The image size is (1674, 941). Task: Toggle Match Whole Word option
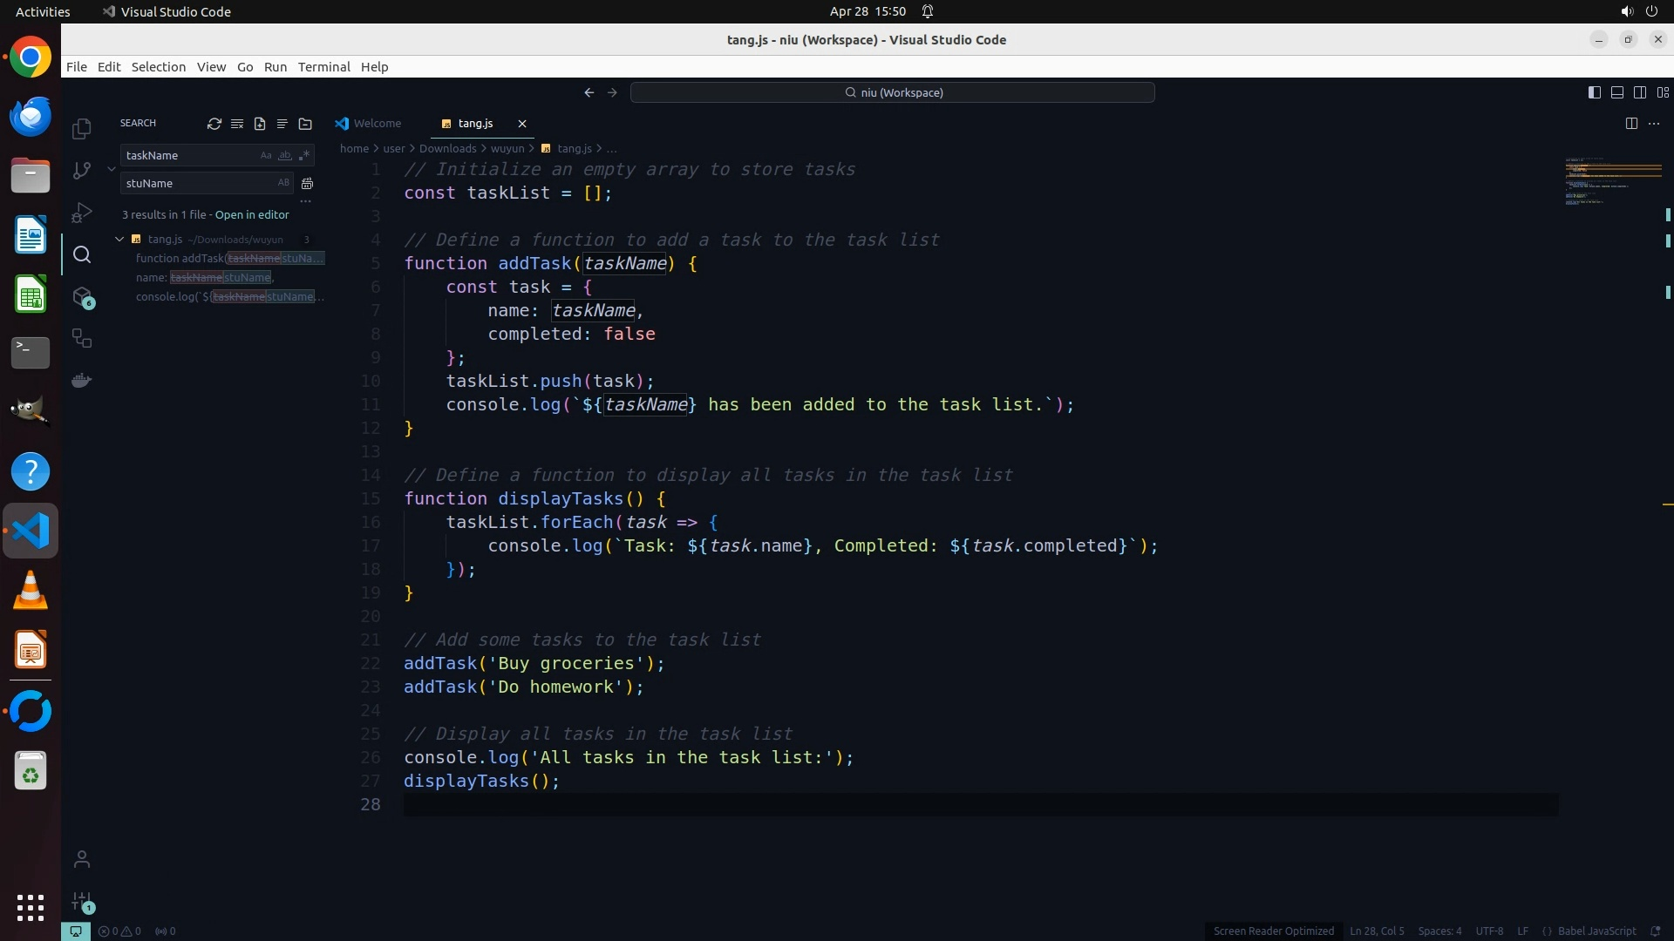click(x=285, y=155)
